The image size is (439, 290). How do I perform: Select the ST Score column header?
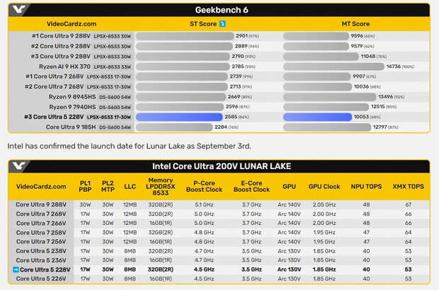(x=203, y=24)
